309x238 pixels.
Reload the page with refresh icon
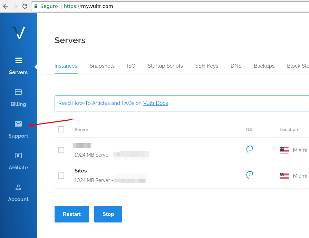(x=25, y=6)
